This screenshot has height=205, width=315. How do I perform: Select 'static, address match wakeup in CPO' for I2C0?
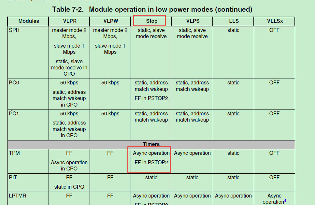pyautogui.click(x=69, y=98)
